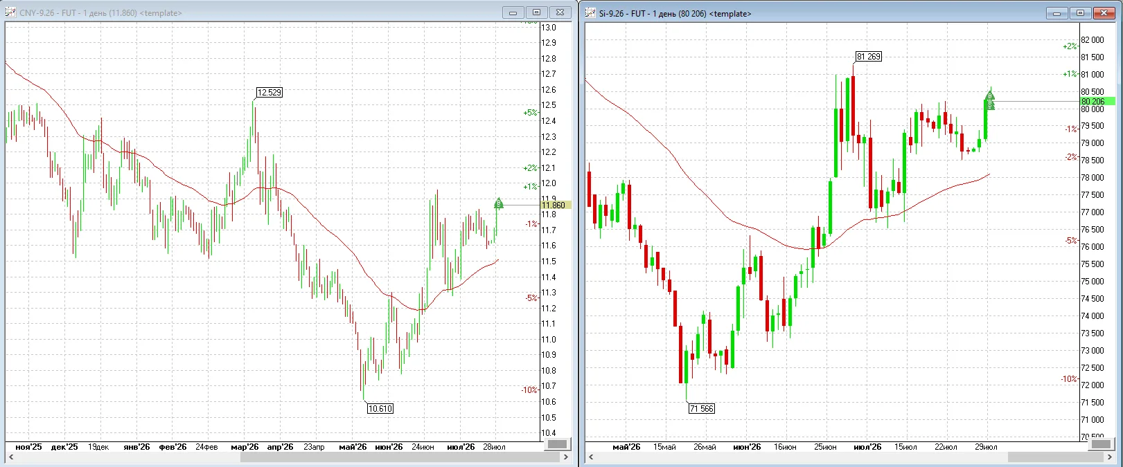Click the left scroll arrow in CNY chart
Screen dimensions: 1123x467
pyautogui.click(x=10, y=457)
